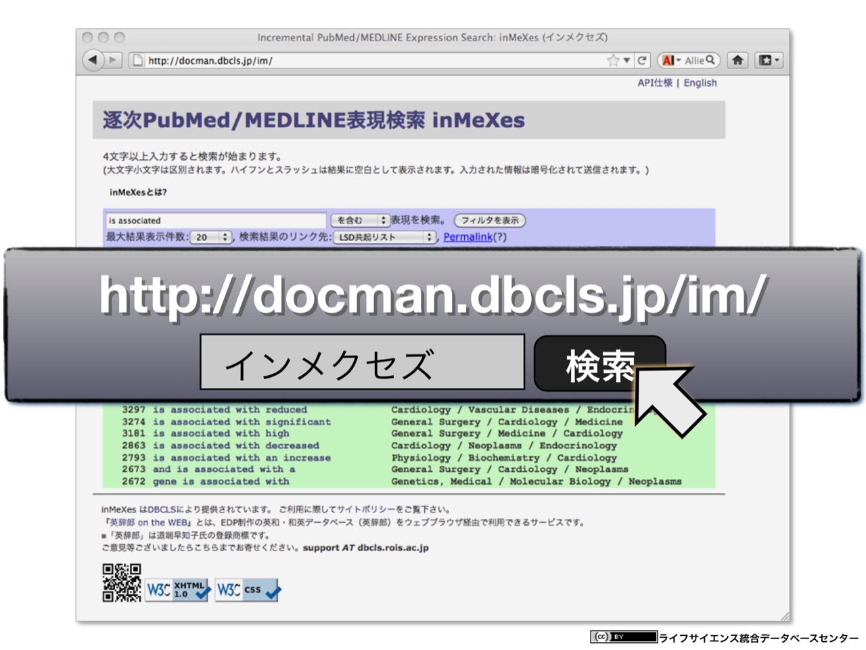Click the 検索 button on the banner
Image resolution: width=866 pixels, height=650 pixels.
tap(600, 364)
